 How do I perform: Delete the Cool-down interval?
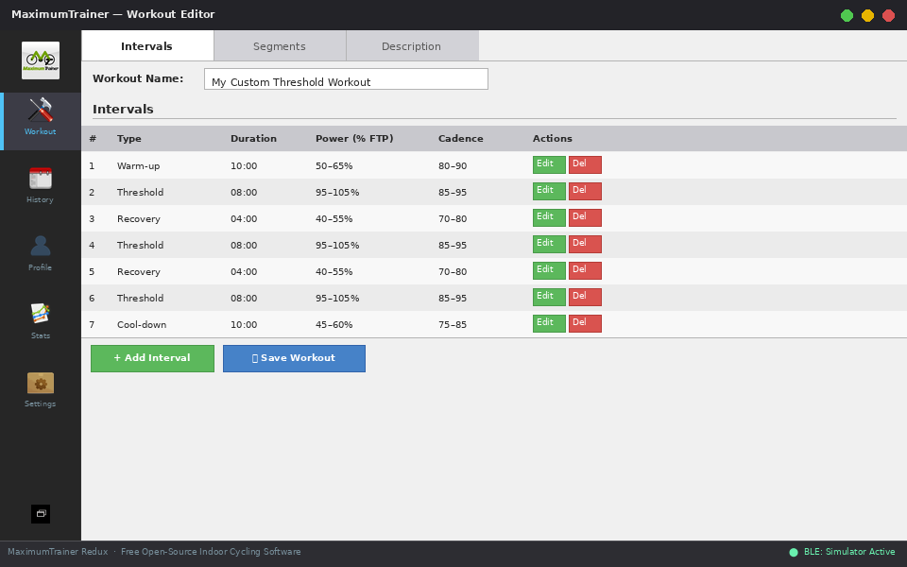[585, 322]
